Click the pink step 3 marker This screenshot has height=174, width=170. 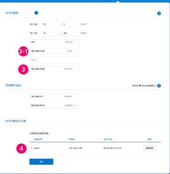pos(23,70)
